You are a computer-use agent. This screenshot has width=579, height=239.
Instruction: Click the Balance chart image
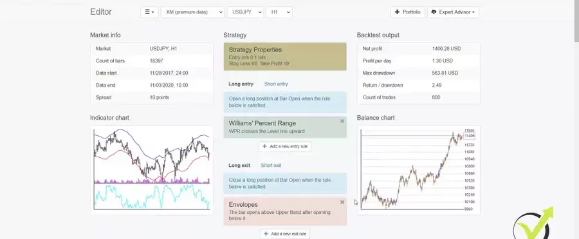point(418,170)
